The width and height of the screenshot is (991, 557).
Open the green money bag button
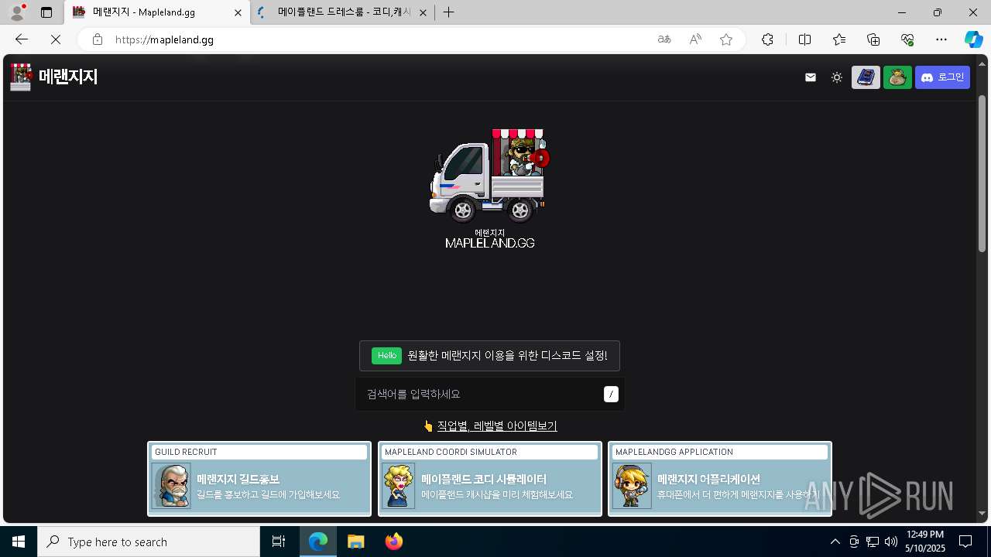pos(897,77)
